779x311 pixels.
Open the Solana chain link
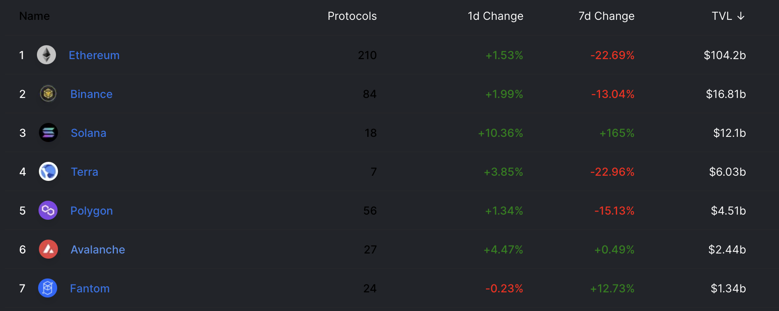pos(89,133)
